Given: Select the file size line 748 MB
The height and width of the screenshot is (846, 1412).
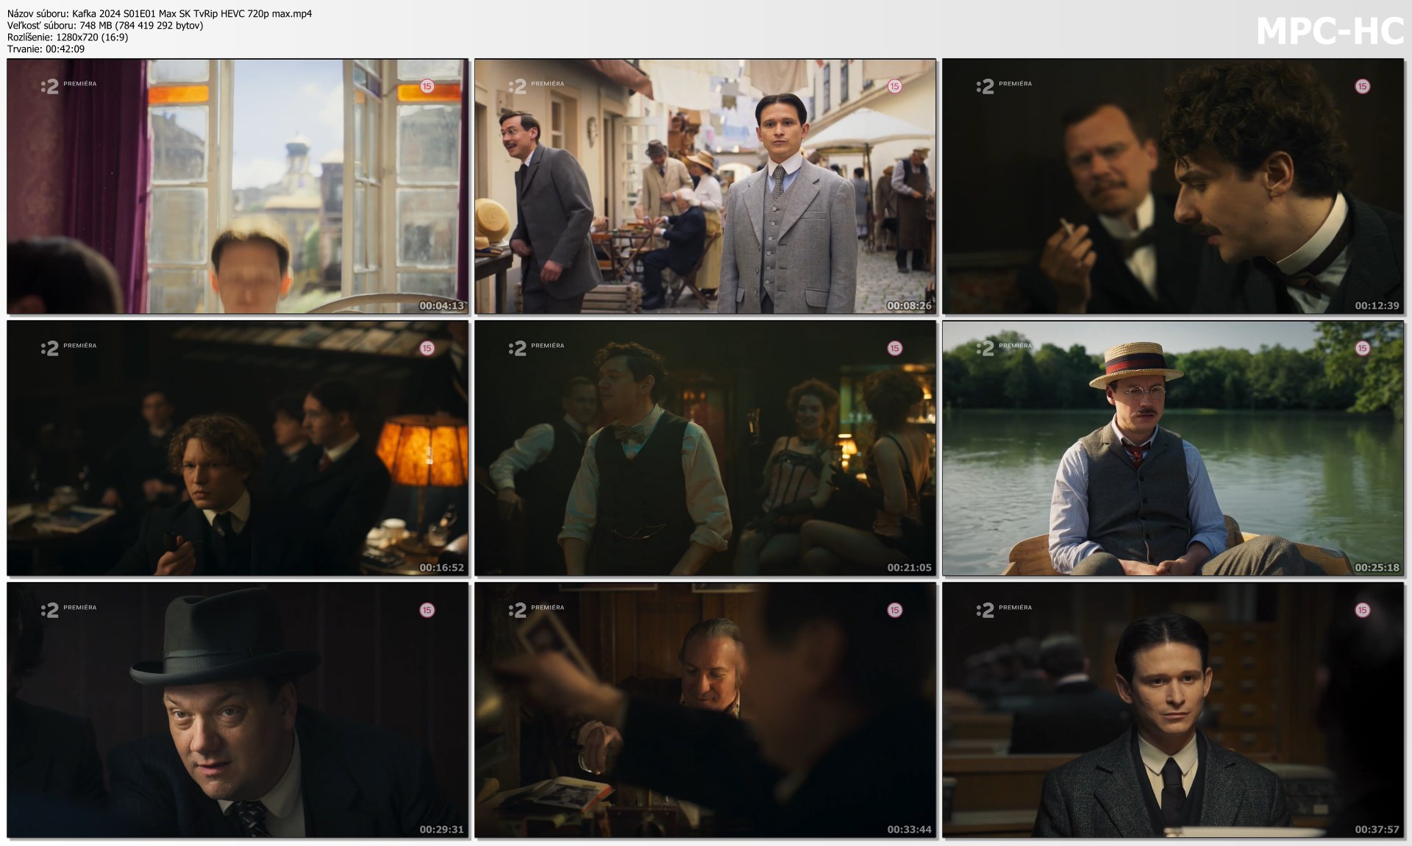Looking at the screenshot, I should click(x=105, y=25).
